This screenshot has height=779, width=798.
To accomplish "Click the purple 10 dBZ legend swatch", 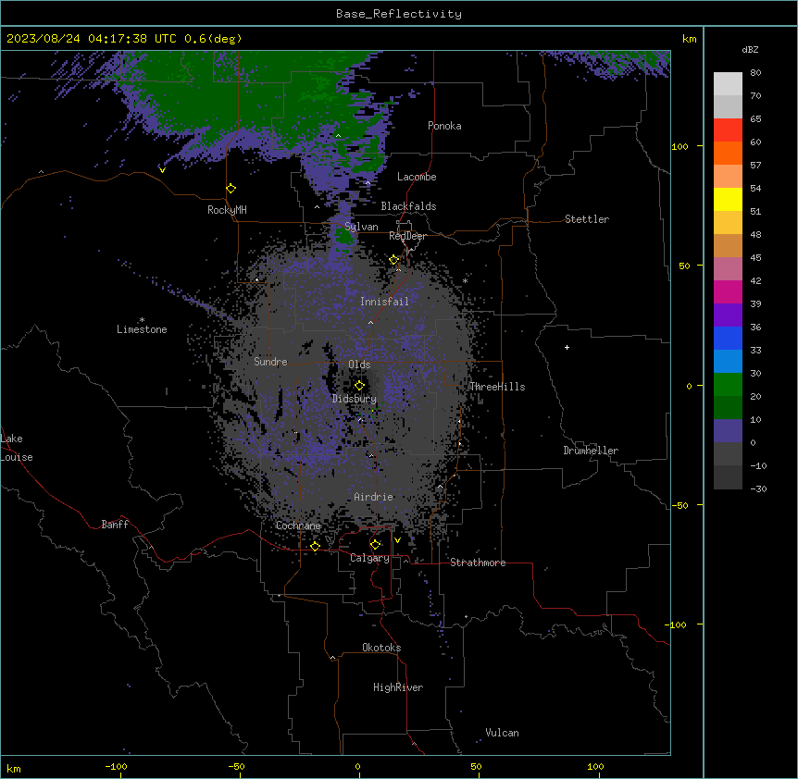I will (x=728, y=431).
